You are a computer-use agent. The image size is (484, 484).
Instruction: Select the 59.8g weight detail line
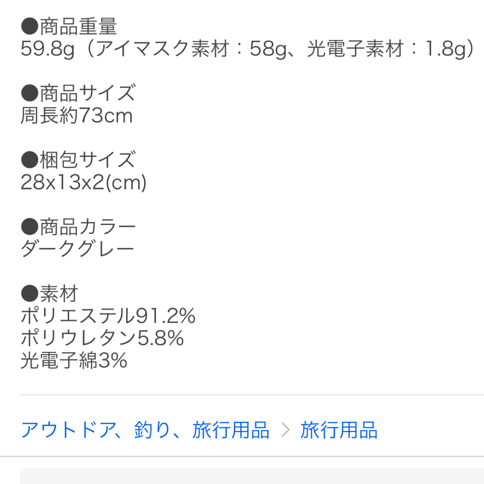(x=247, y=49)
